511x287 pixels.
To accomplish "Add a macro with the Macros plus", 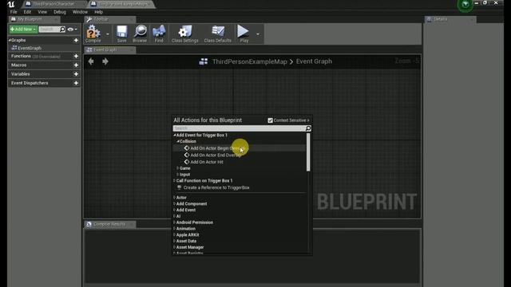I will [x=76, y=65].
